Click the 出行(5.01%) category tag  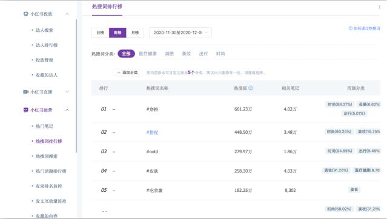coord(354,113)
